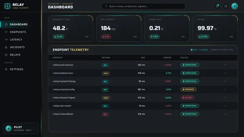
Task: Open the profile avatar in top bar
Action: click(235, 6)
